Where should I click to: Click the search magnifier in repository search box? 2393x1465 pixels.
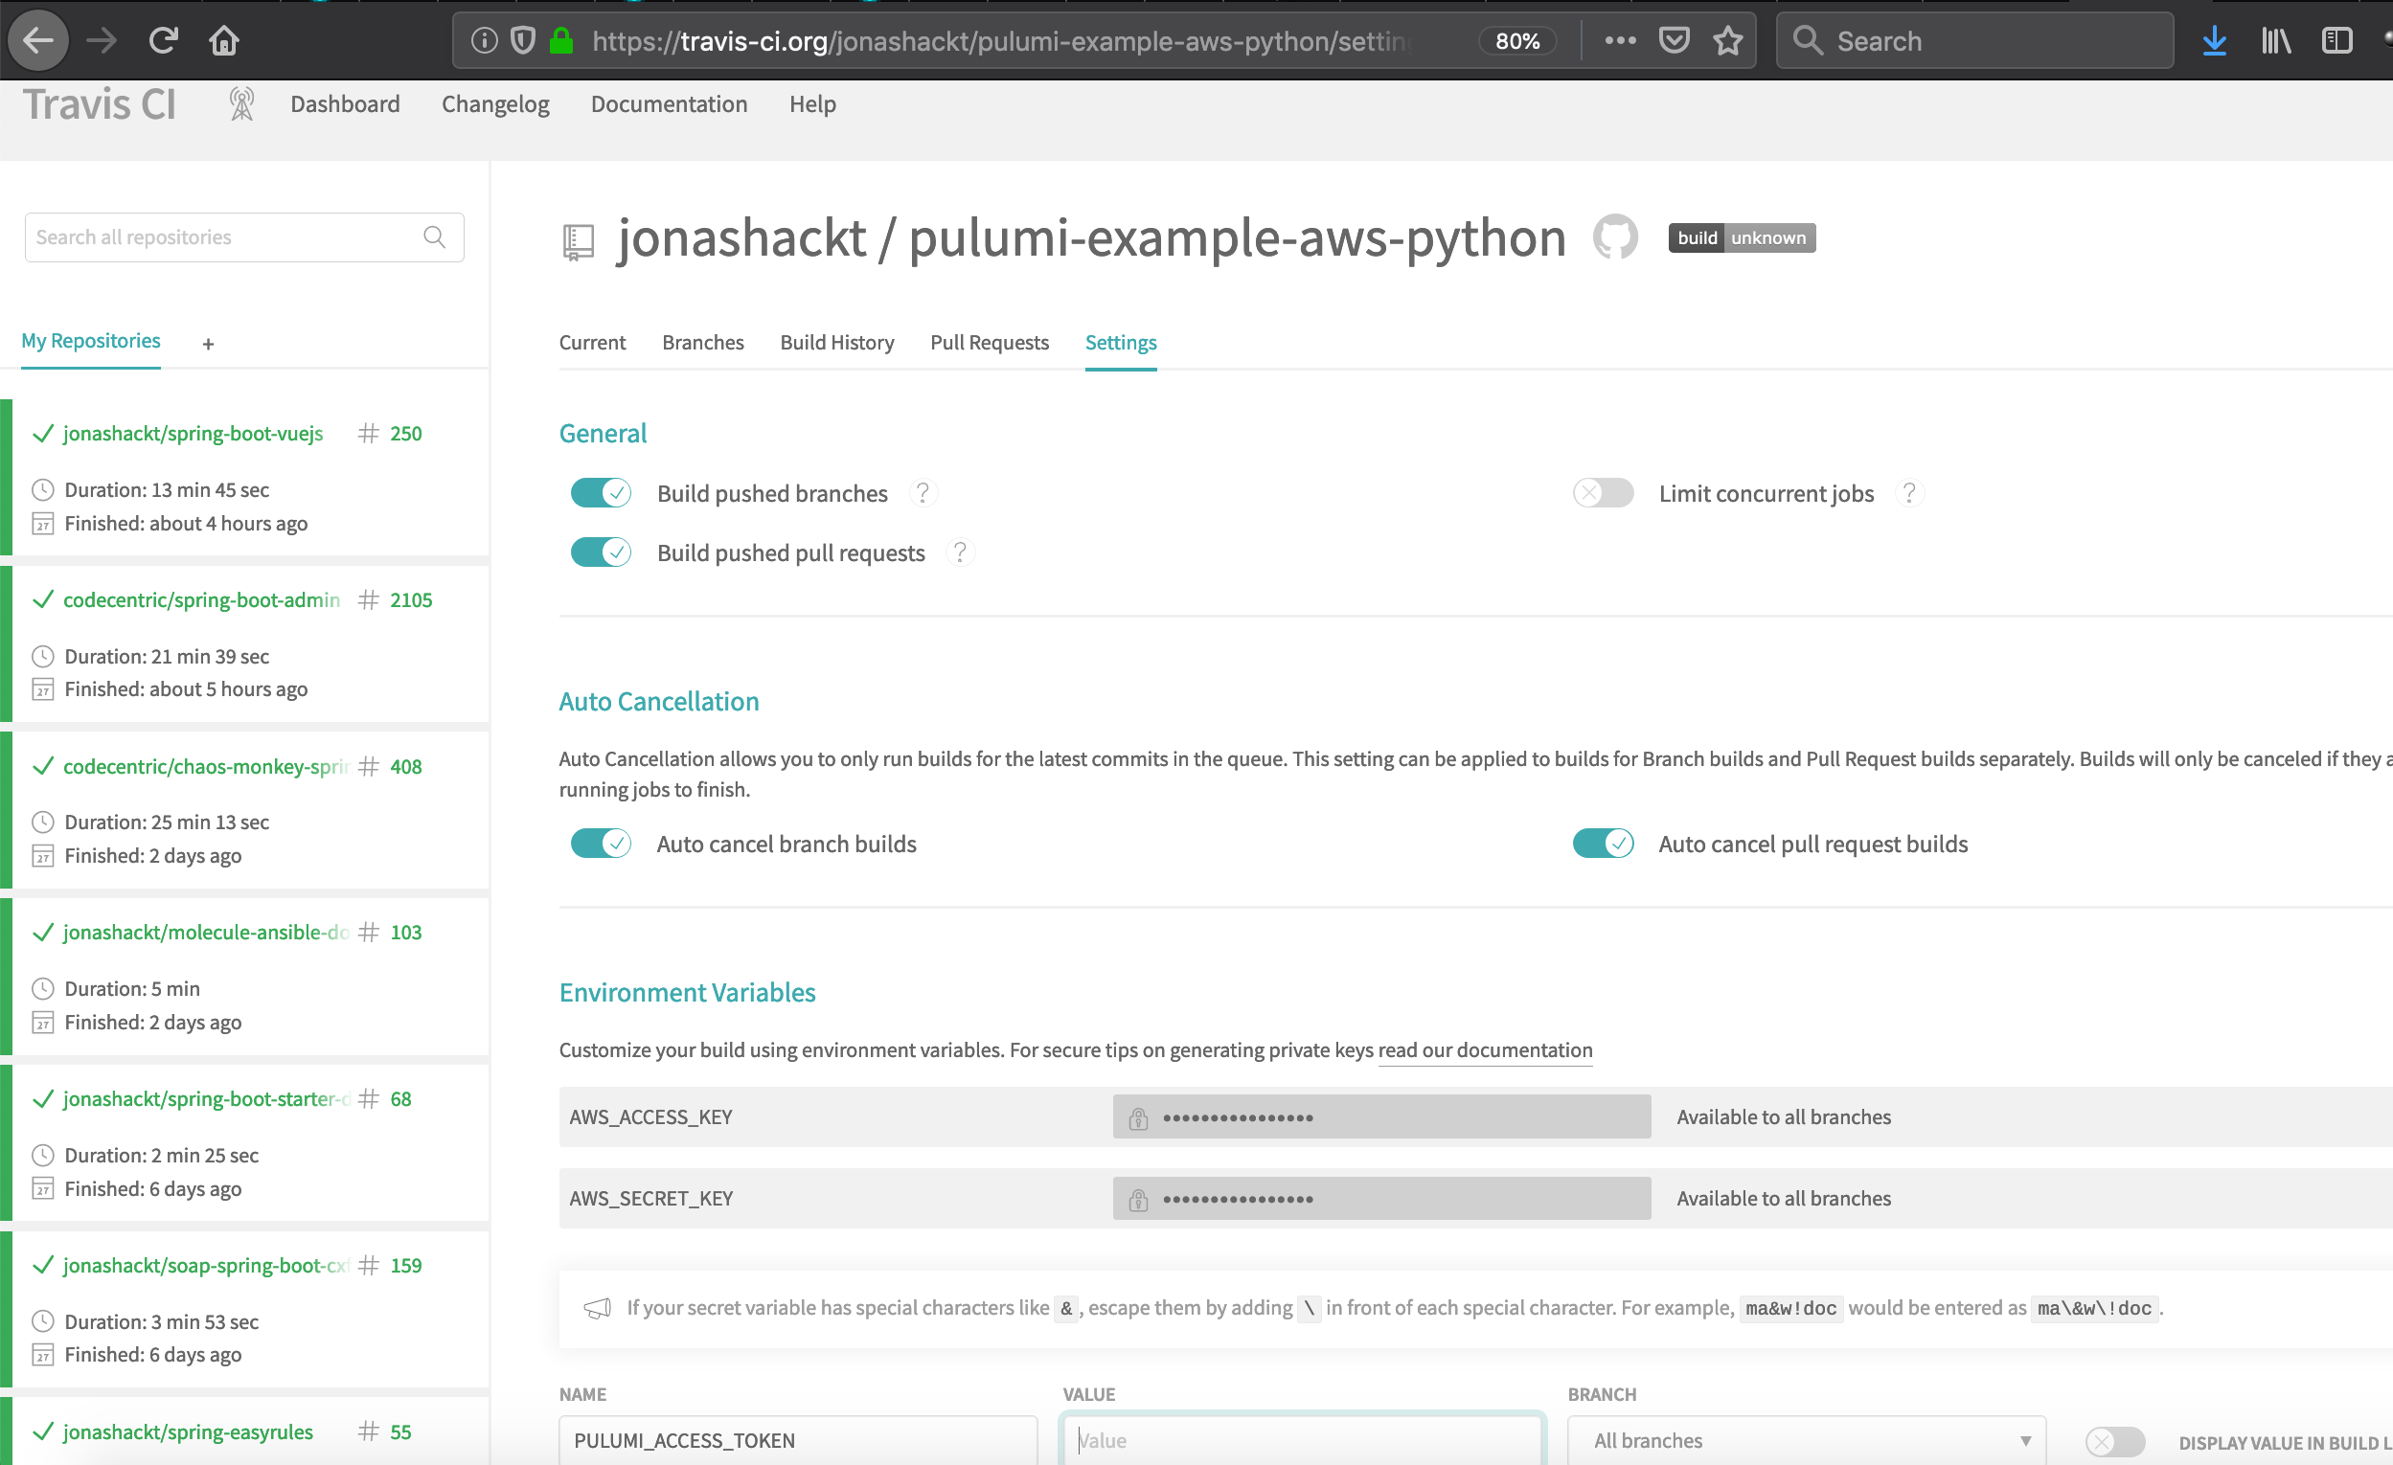click(x=434, y=237)
